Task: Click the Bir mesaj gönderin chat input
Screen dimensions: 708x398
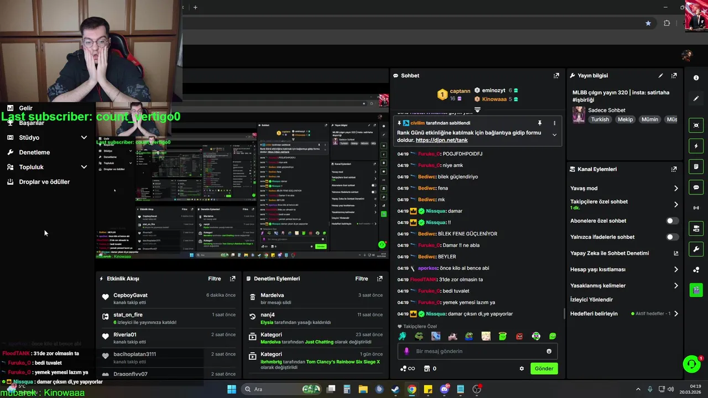Action: pyautogui.click(x=477, y=351)
